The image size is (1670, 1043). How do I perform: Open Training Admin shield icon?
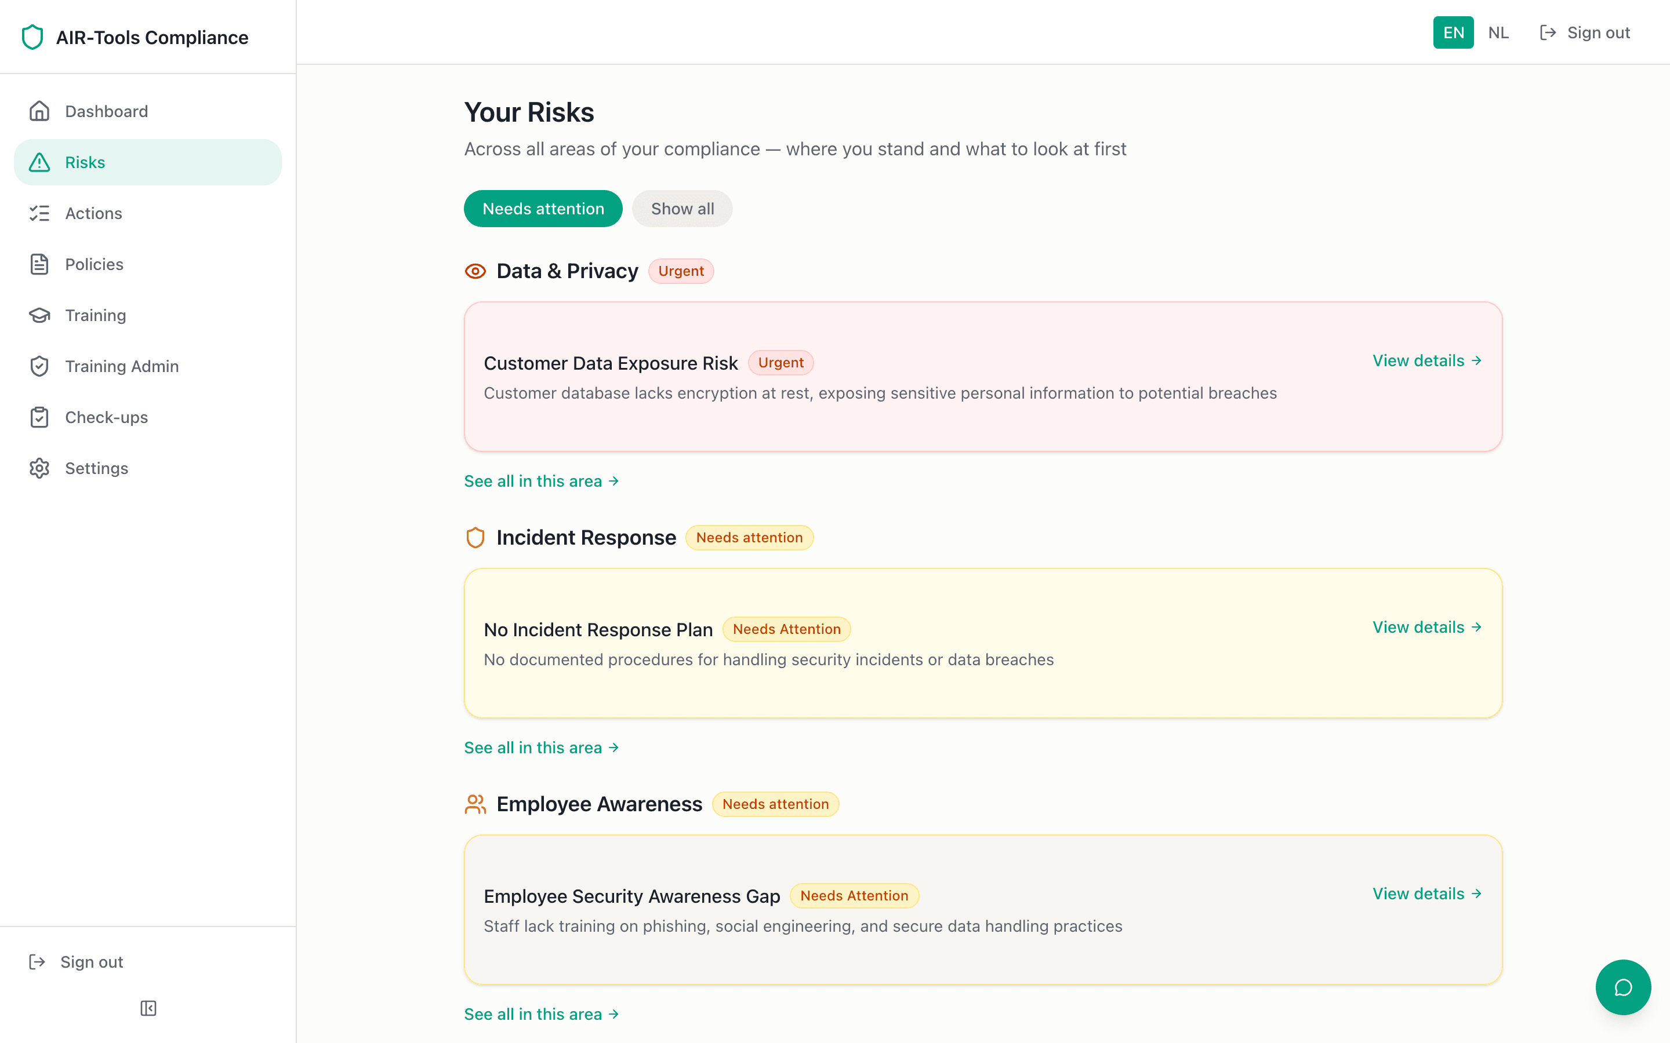(x=39, y=366)
